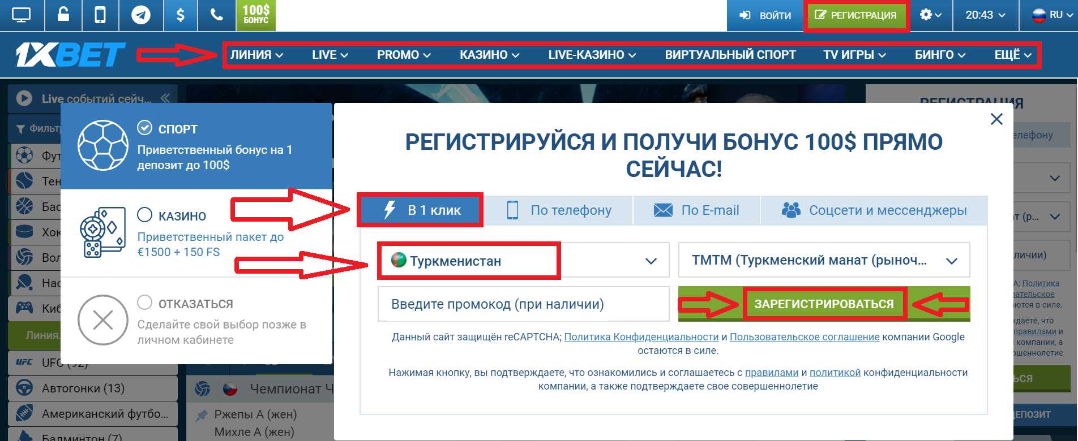The image size is (1078, 441).
Task: Click the desktop monitor icon in top bar
Action: pos(21,15)
